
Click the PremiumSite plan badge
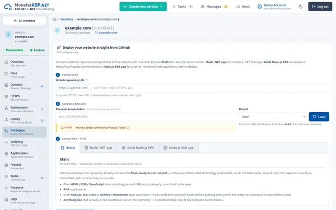click(x=15, y=50)
